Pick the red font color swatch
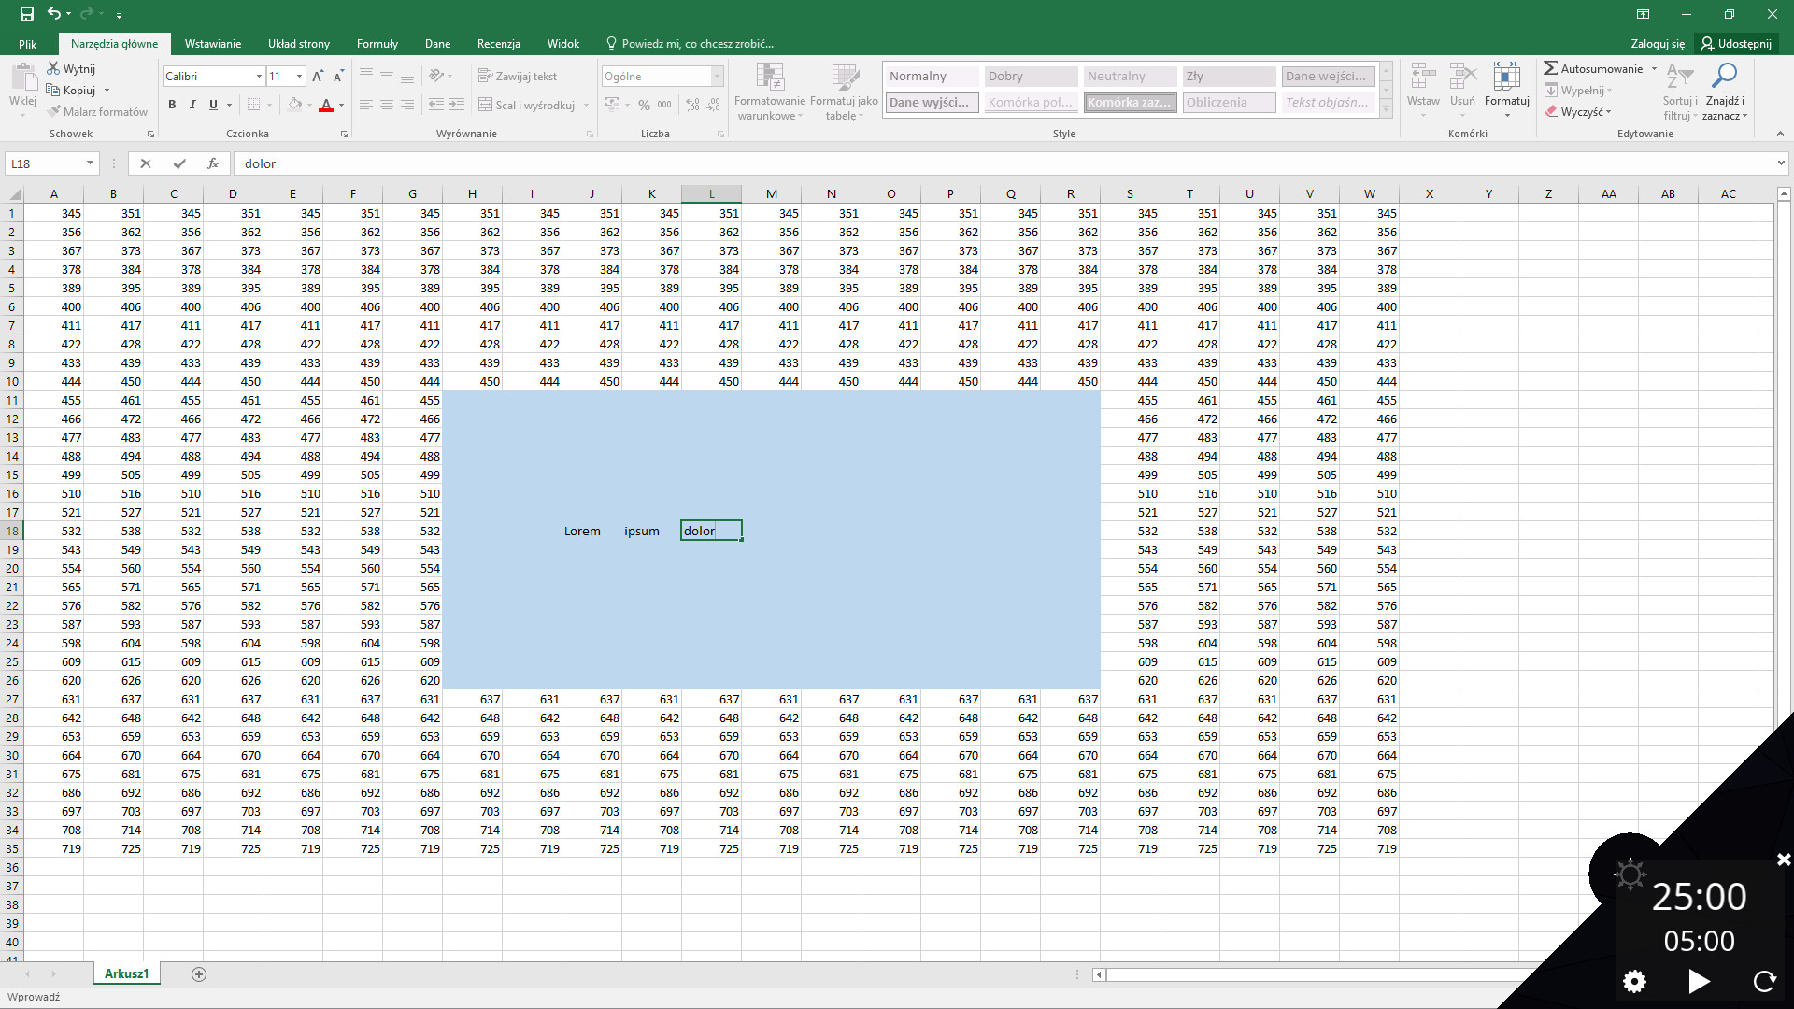Screen dimensions: 1794x1009 [x=327, y=109]
